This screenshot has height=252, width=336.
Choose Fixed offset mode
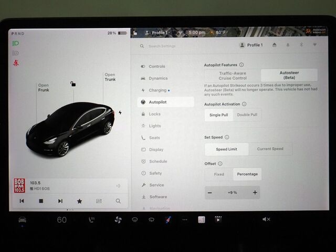coord(219,174)
